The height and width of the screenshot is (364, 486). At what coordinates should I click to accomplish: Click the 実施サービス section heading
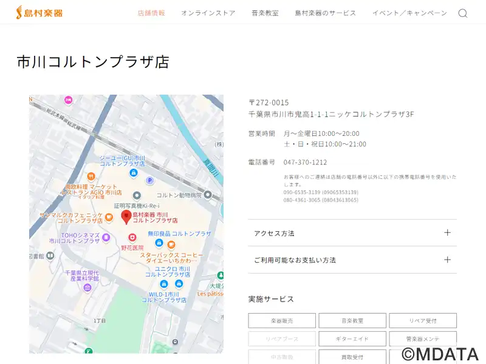pos(271,299)
